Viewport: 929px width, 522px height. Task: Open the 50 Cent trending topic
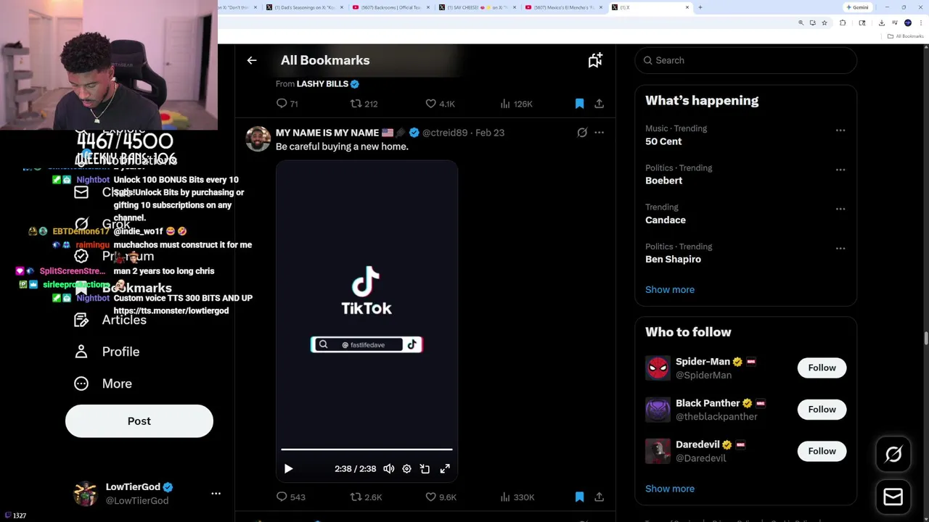tap(663, 141)
